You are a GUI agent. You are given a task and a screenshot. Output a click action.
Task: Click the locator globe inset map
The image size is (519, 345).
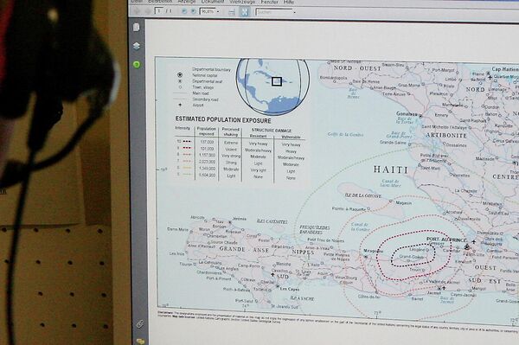[273, 86]
